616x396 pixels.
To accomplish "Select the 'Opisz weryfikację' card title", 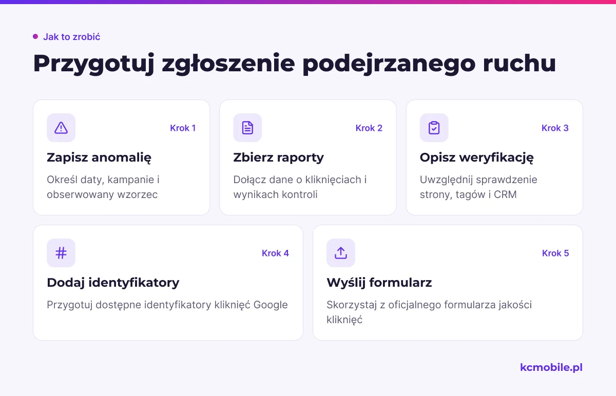I will click(x=477, y=157).
